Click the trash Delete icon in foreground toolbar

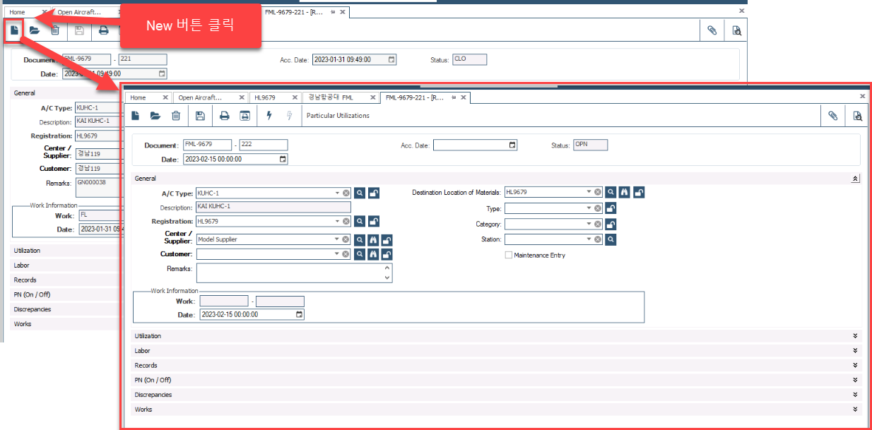click(176, 116)
